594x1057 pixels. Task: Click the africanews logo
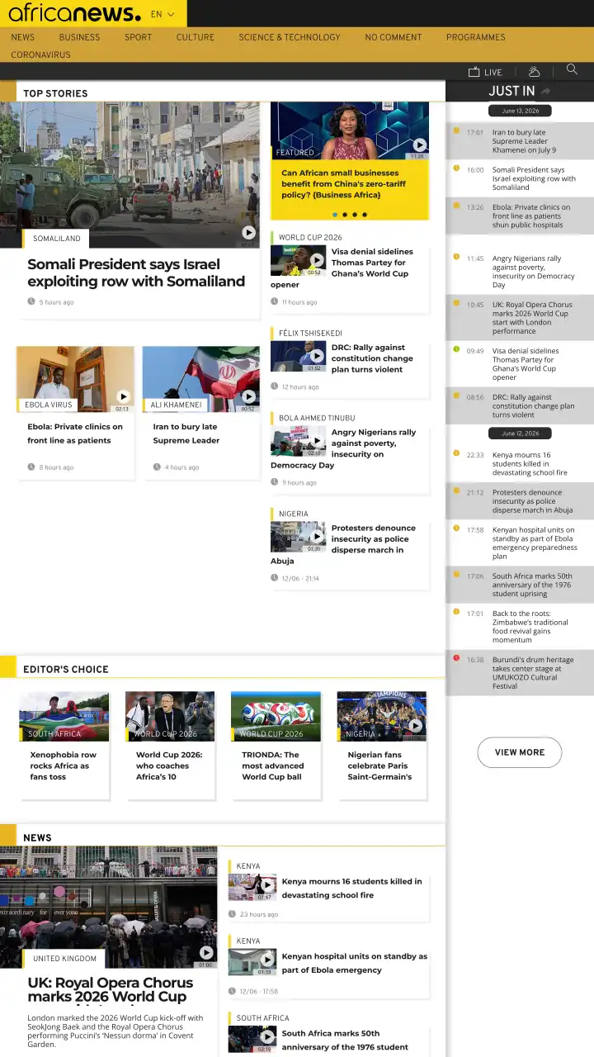(x=74, y=13)
